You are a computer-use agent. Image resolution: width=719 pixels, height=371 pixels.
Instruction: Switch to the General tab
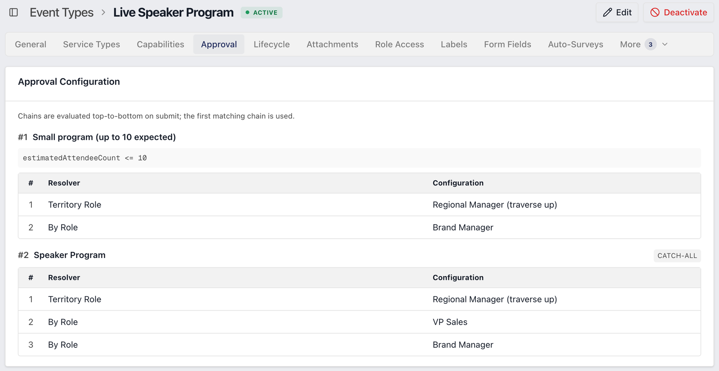point(31,44)
